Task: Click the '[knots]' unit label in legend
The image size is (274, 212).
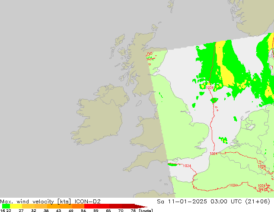Action: tap(146, 210)
